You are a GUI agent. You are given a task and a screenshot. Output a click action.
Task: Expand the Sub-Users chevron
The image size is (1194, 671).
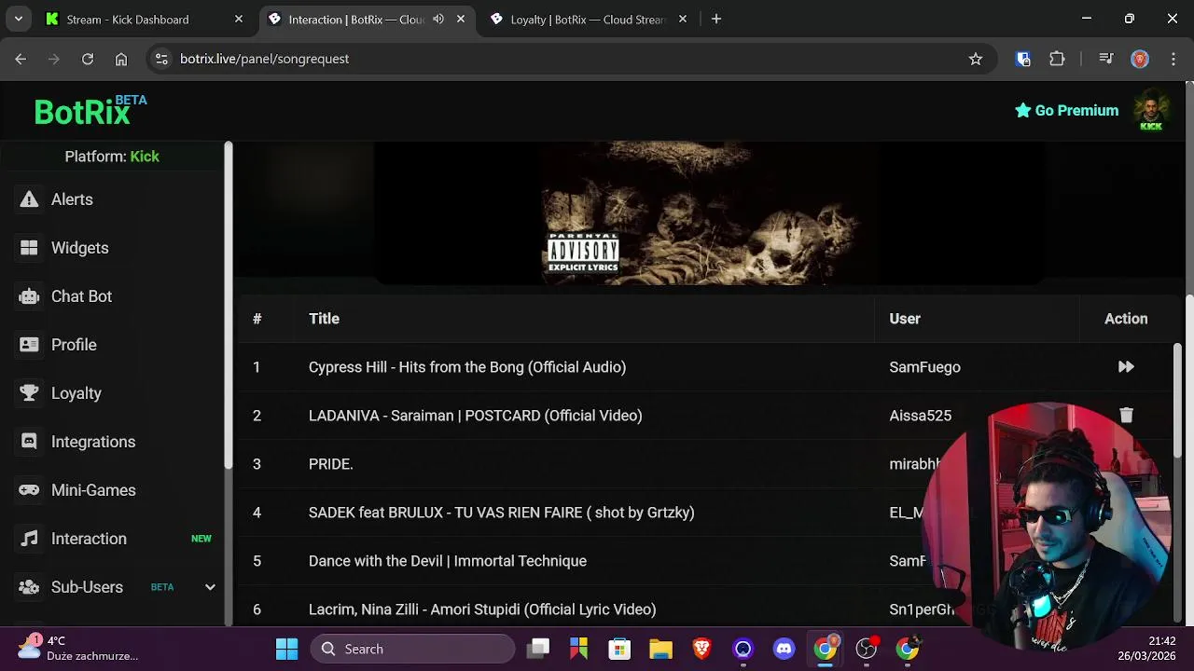click(210, 587)
